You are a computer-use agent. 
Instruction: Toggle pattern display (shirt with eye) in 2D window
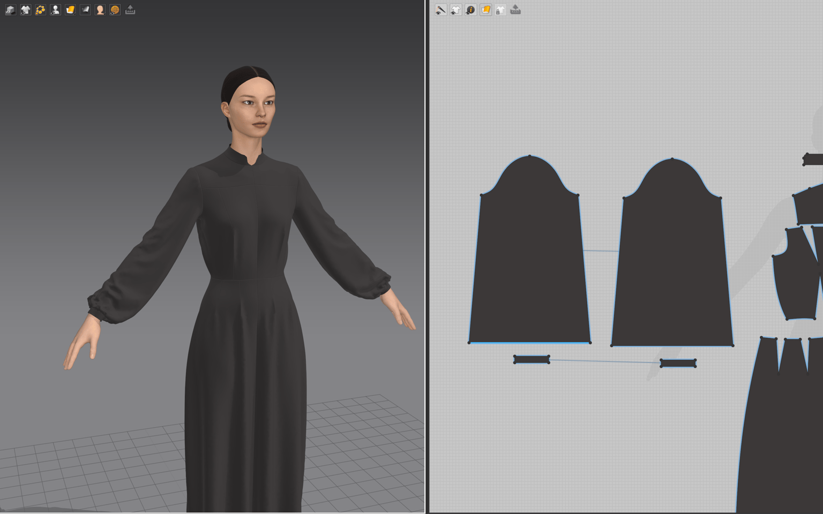click(455, 10)
